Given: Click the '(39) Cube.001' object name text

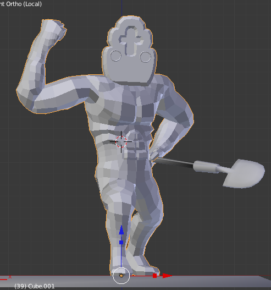Looking at the screenshot, I should [35, 286].
